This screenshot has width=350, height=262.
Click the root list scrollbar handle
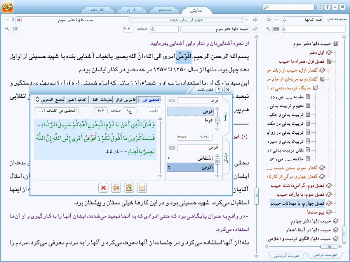(217, 120)
